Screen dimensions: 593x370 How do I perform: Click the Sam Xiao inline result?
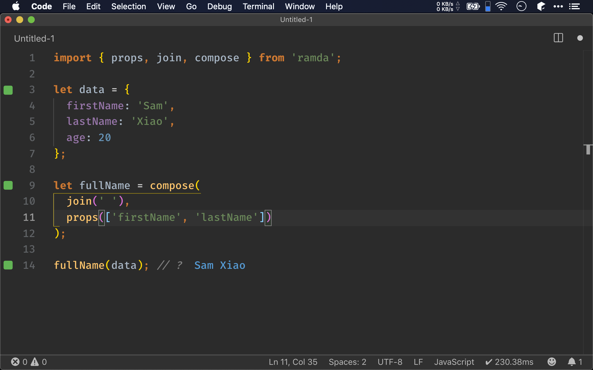[220, 265]
